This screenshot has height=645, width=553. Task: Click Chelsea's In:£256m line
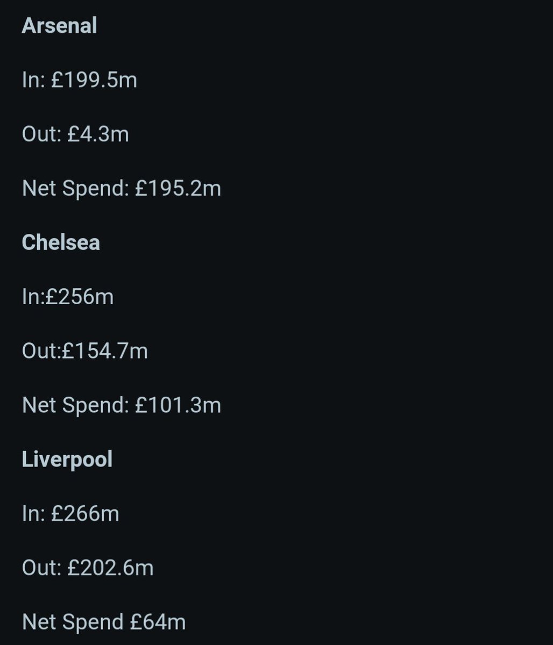[x=68, y=297]
